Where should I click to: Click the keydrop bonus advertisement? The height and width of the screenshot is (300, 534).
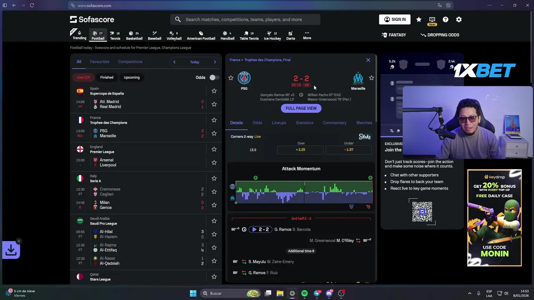(494, 217)
